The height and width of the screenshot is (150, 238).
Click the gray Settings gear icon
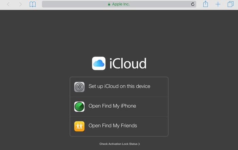(79, 87)
